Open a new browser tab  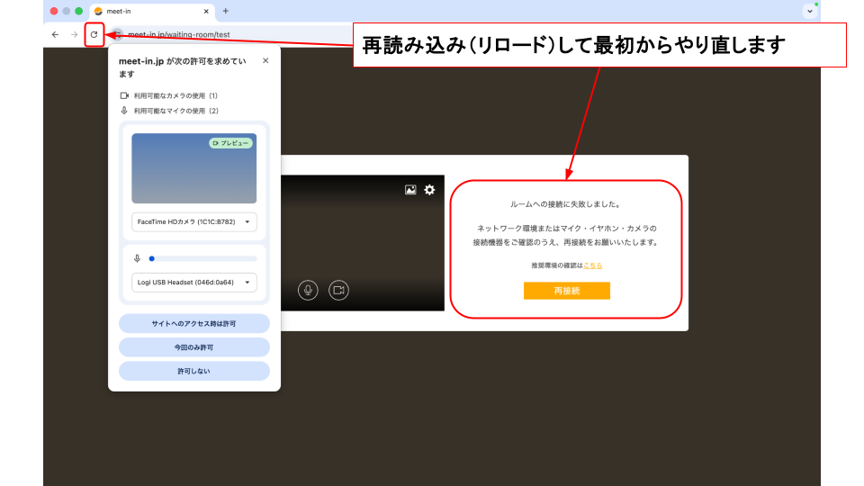point(225,11)
